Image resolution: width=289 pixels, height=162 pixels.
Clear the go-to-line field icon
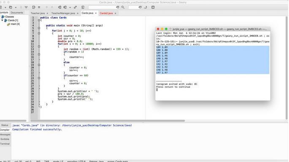pyautogui.click(x=140, y=7)
